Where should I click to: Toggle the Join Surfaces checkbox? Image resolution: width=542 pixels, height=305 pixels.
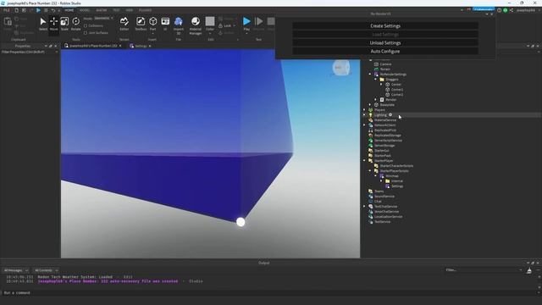point(86,33)
